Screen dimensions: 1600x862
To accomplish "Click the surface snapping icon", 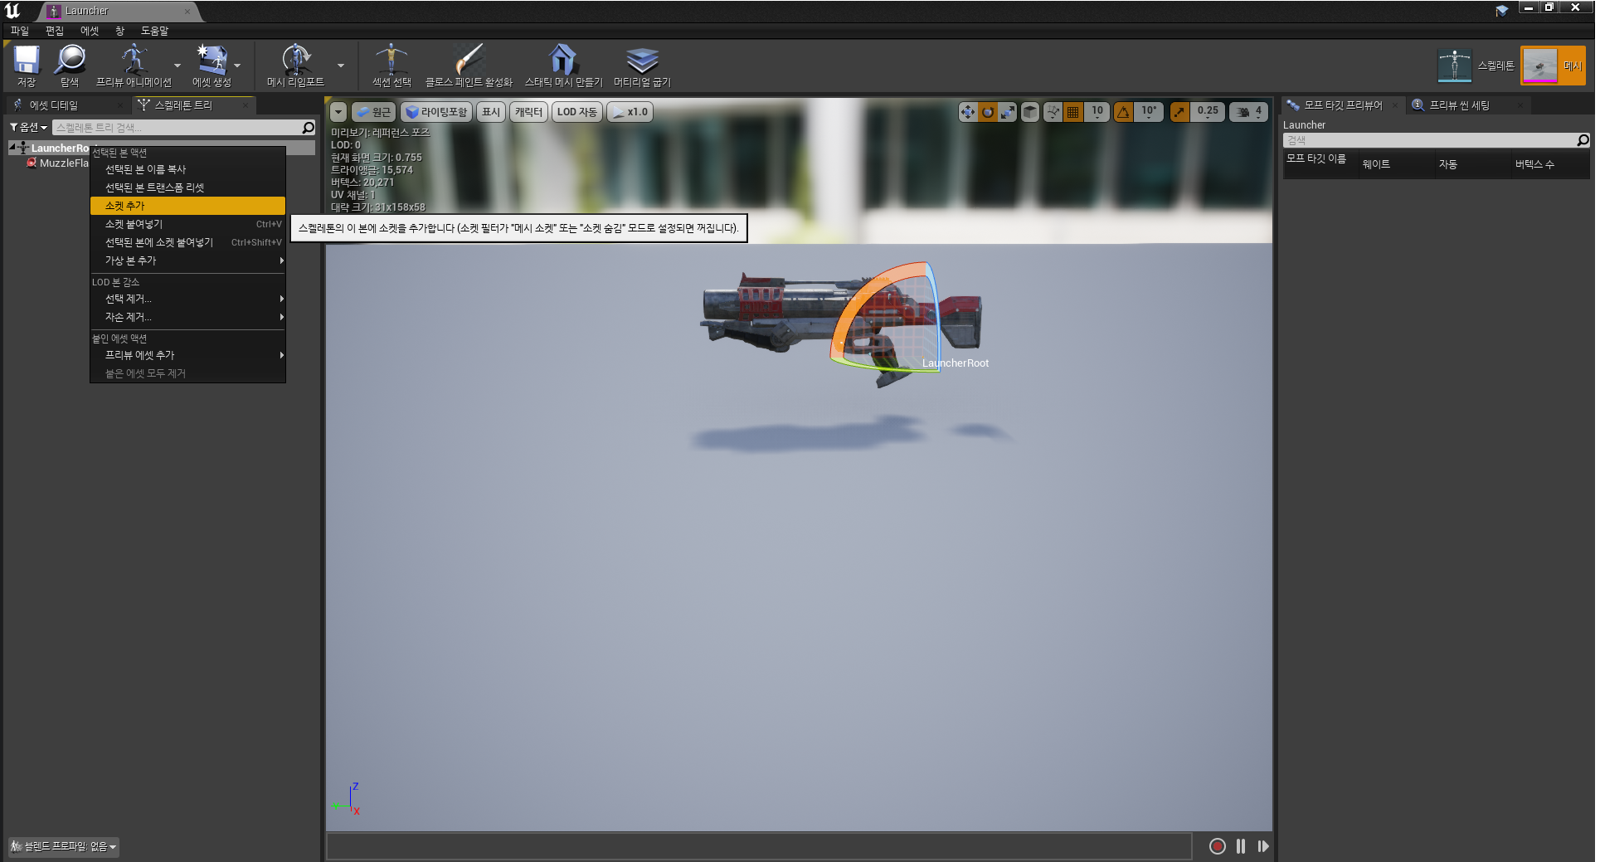I will [1053, 112].
